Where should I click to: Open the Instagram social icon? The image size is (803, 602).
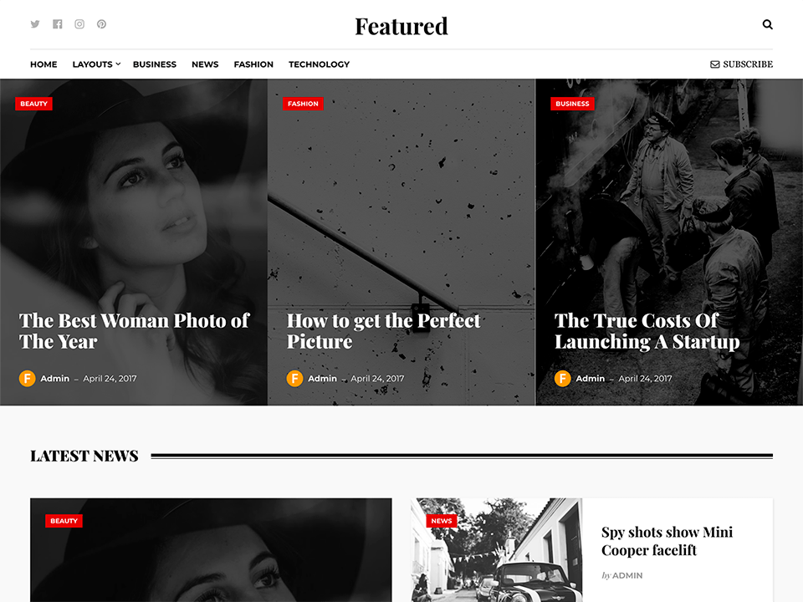(79, 24)
